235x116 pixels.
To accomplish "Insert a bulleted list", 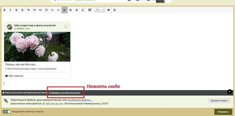I will (52, 10).
